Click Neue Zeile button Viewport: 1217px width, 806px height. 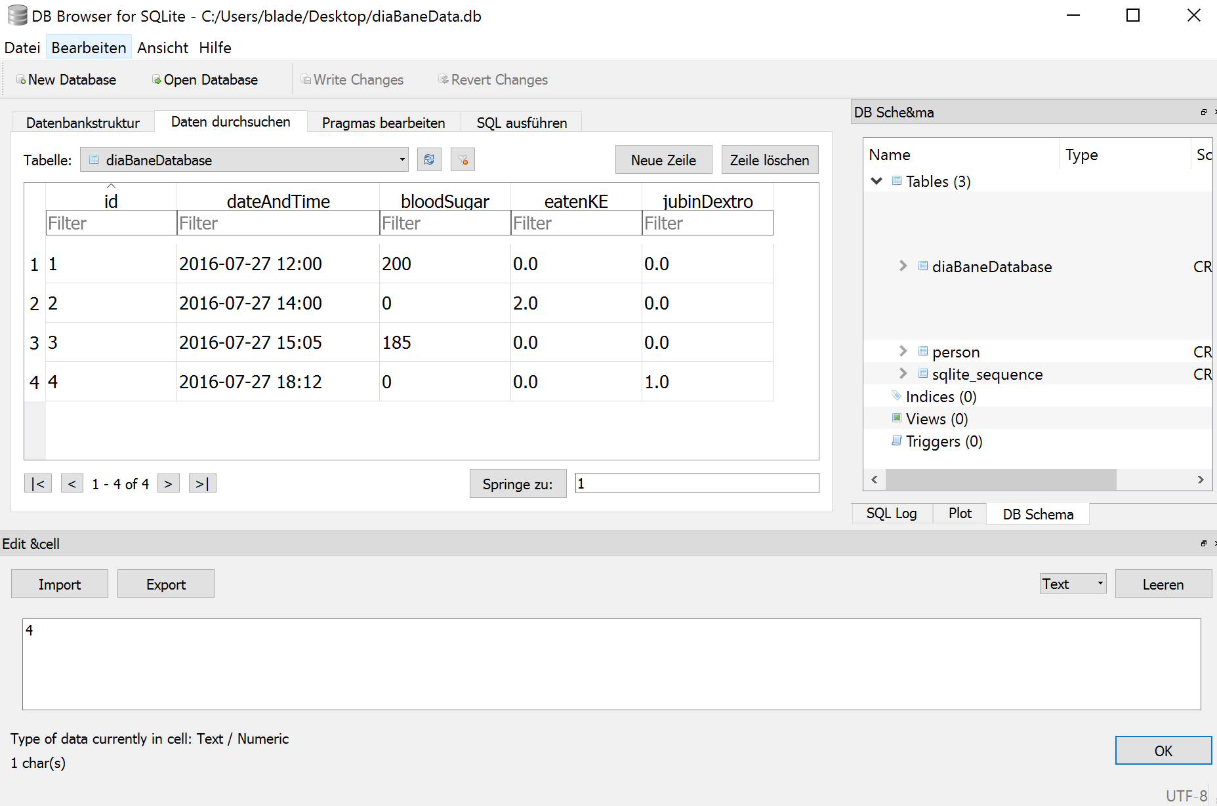[663, 159]
